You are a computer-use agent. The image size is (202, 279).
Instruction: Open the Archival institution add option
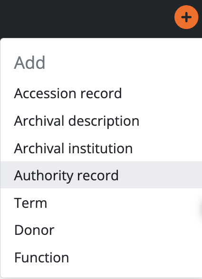pyautogui.click(x=101, y=148)
